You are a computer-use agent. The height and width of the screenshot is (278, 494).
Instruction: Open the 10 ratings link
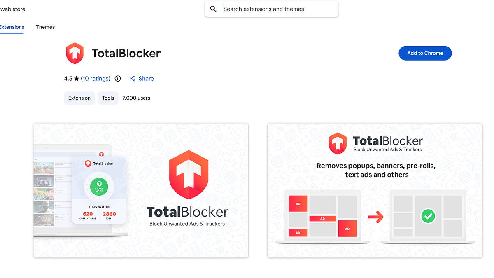[x=96, y=78]
